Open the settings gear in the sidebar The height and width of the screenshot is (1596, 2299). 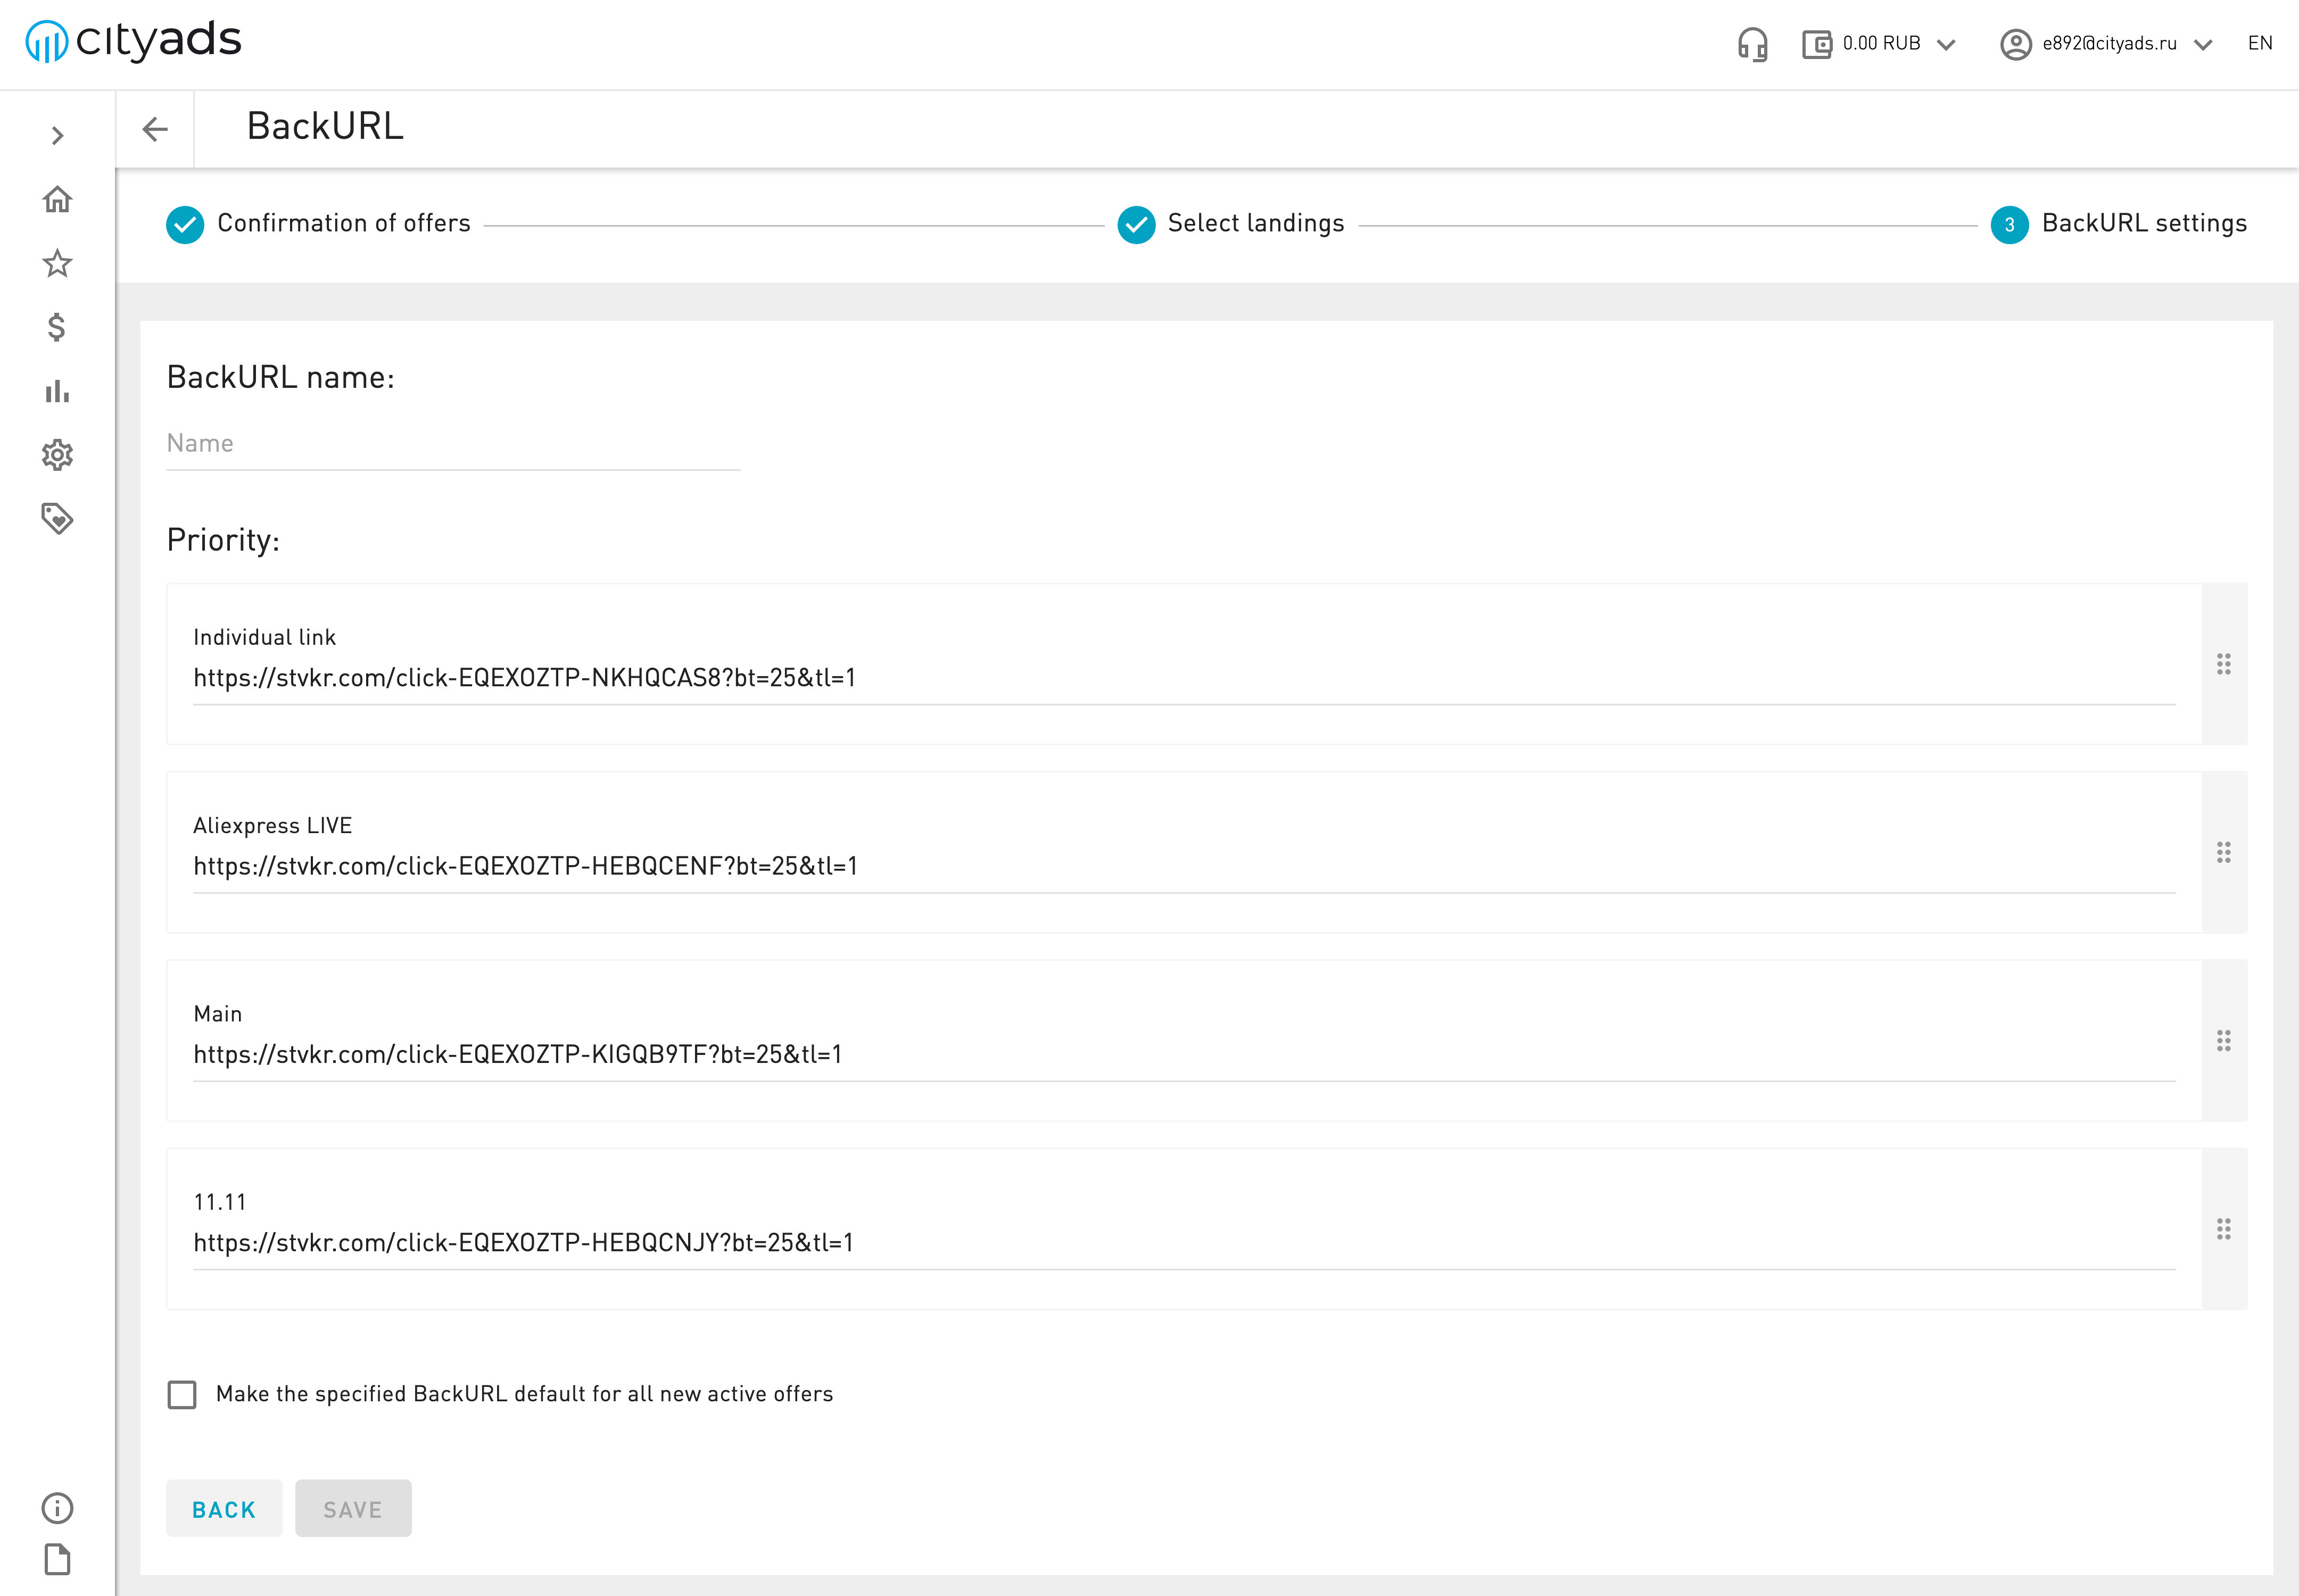pyautogui.click(x=57, y=455)
